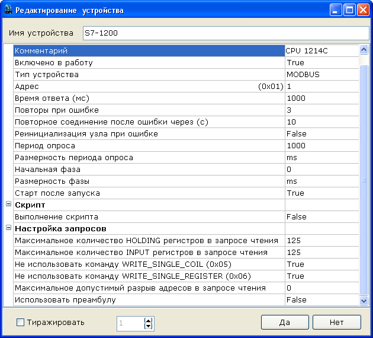Collapse the Скрипт section
This screenshot has height=338, width=373.
click(x=8, y=204)
